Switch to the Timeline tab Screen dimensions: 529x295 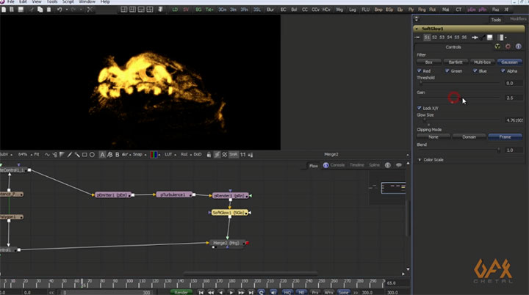pos(357,165)
